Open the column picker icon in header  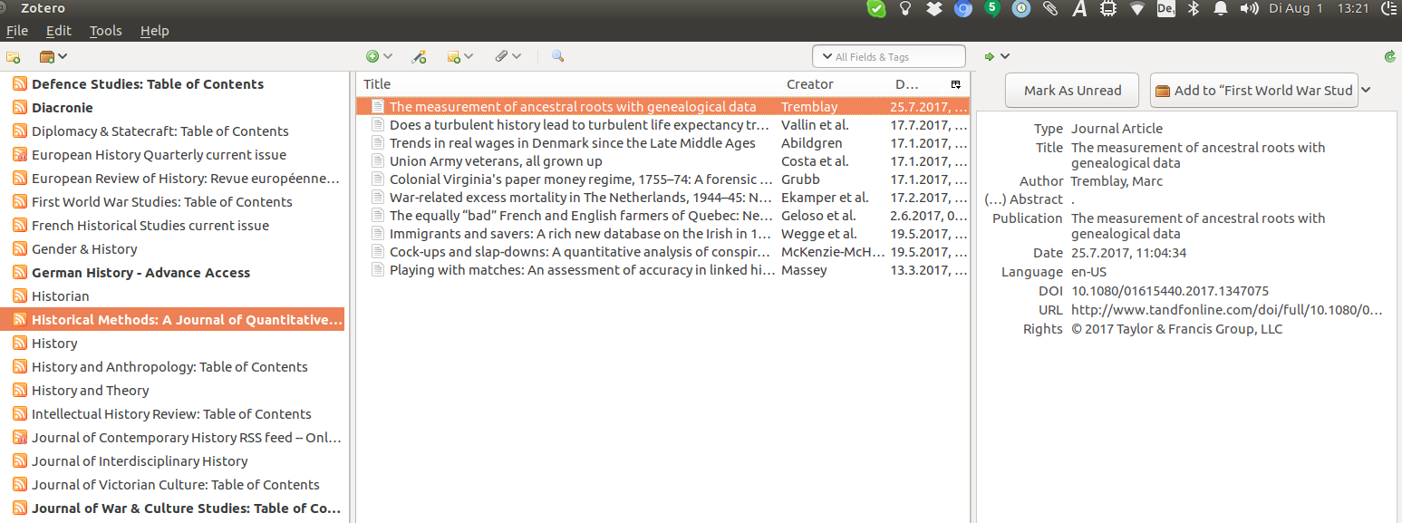(x=955, y=84)
